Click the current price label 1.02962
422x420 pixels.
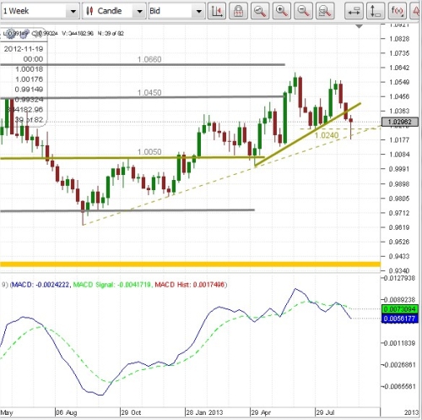coord(399,122)
